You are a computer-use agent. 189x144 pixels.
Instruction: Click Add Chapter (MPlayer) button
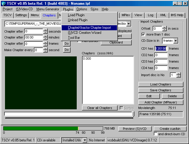[x=160, y=102]
